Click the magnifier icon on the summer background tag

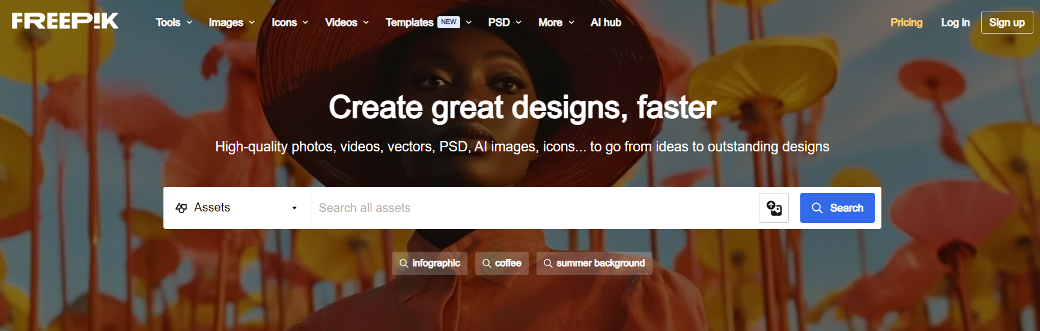[548, 264]
